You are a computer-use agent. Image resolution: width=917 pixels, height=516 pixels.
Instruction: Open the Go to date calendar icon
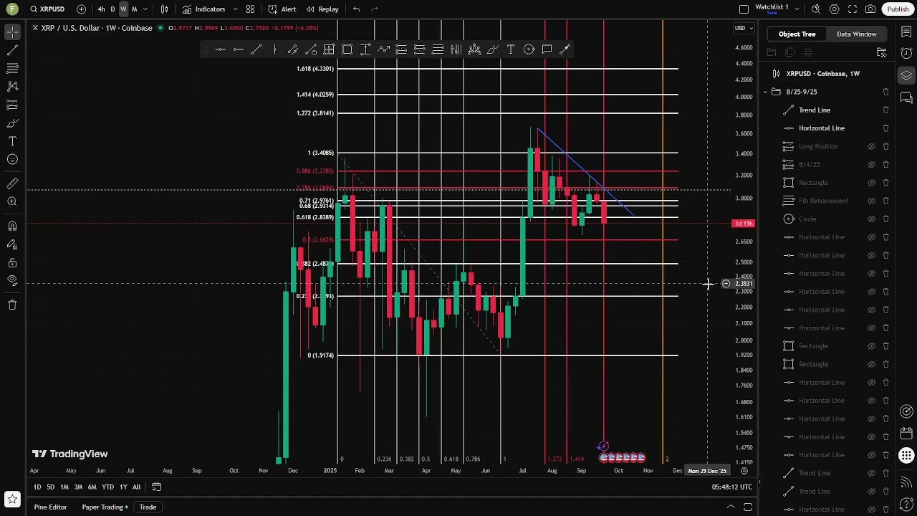(156, 487)
